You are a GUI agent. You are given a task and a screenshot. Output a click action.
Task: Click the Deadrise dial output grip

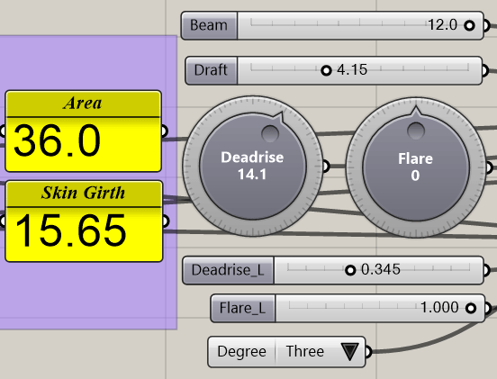point(326,166)
